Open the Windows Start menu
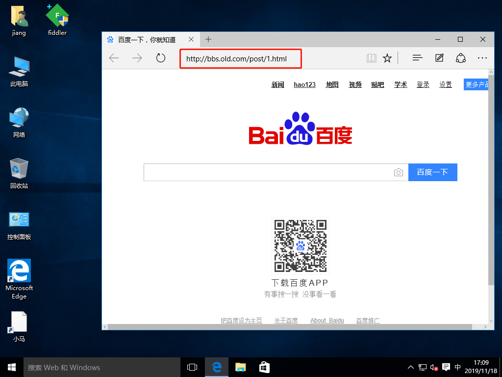Screen dimensions: 502x377 (12, 367)
